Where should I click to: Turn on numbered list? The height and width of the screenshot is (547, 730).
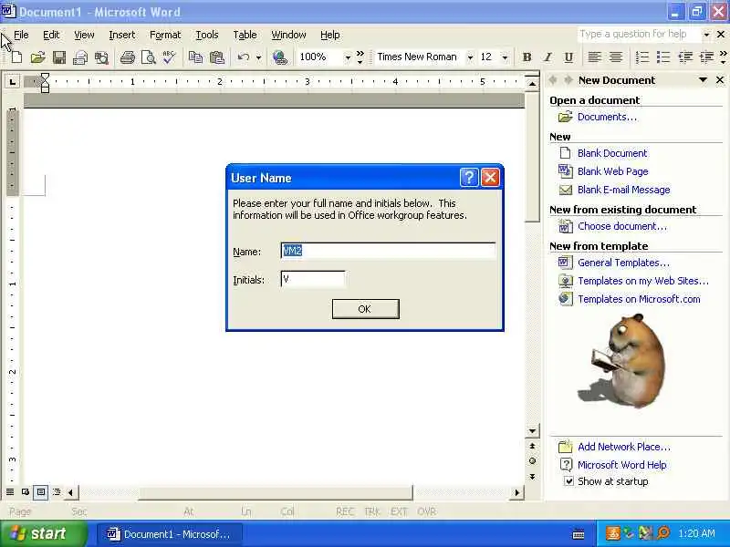642,57
